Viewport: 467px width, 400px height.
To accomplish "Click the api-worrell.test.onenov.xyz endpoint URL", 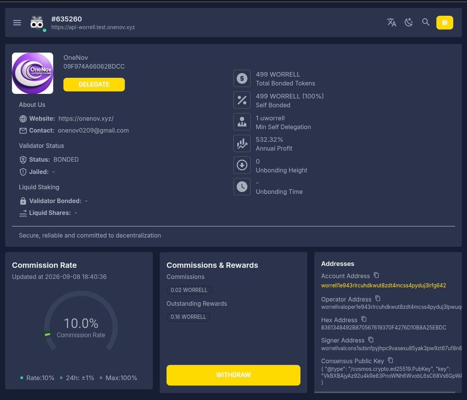I will pos(93,28).
